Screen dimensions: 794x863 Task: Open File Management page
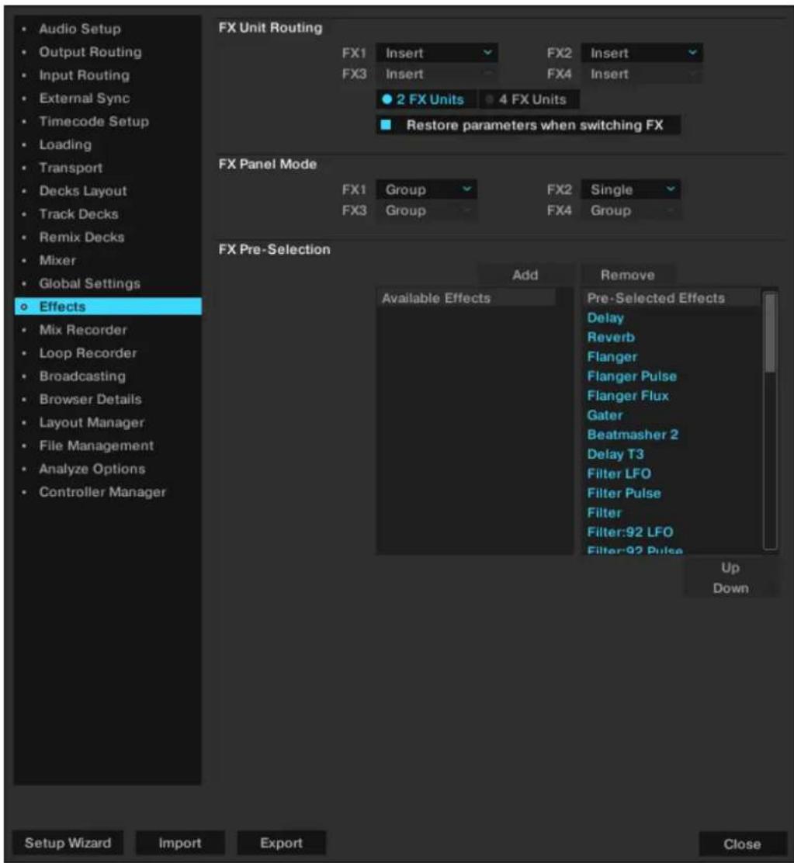point(108,445)
